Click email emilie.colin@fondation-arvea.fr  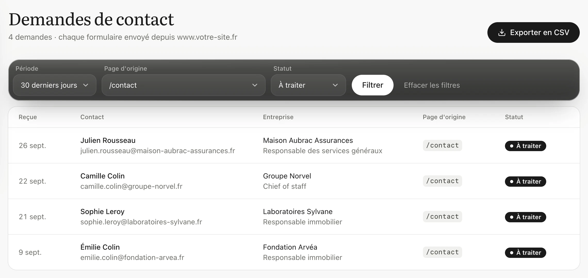(x=132, y=257)
